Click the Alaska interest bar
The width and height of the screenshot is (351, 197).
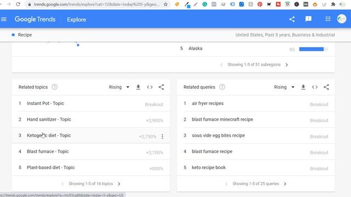[314, 49]
